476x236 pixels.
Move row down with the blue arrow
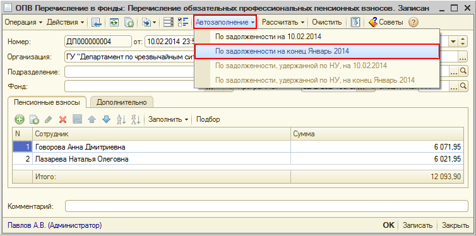[106, 119]
